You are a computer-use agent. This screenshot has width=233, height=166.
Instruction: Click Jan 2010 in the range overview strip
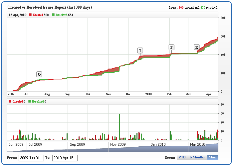157,145
